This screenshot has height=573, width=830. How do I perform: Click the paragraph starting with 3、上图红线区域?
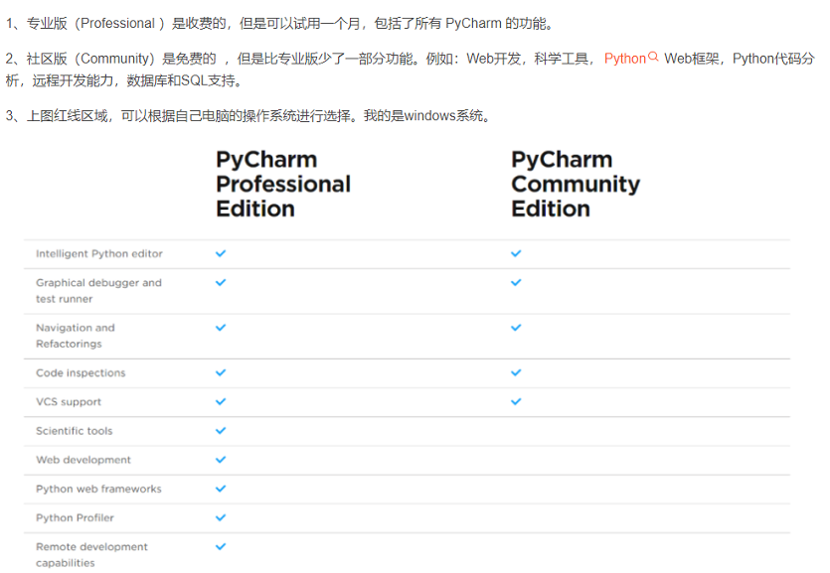pyautogui.click(x=248, y=116)
